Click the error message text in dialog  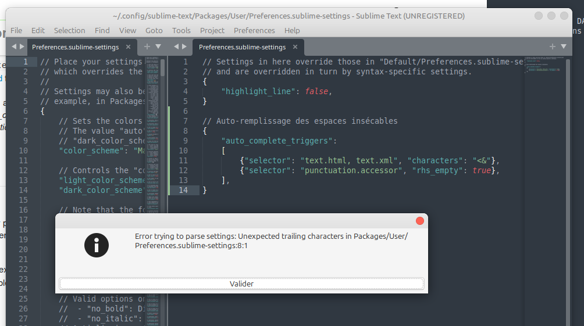271,241
